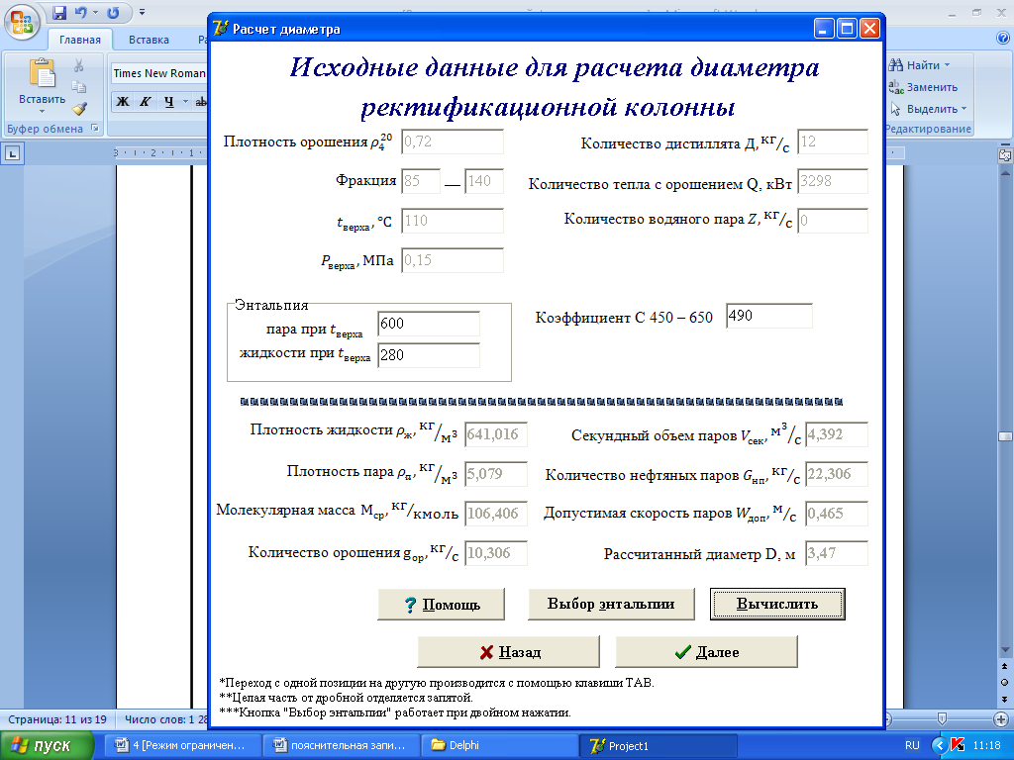This screenshot has width=1014, height=760.
Task: Click Word vertical scrollbar down arrow
Action: click(x=1005, y=649)
